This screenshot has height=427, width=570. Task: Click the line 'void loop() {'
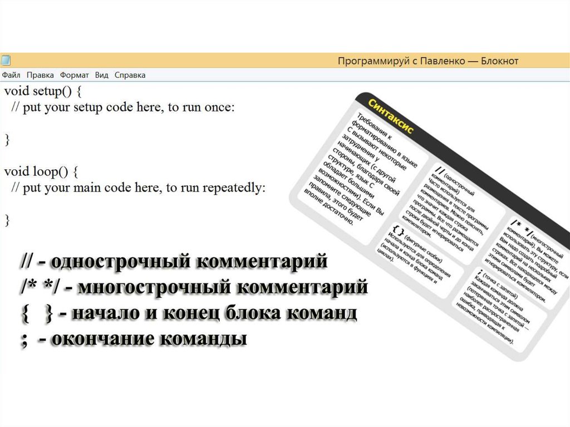tap(41, 171)
